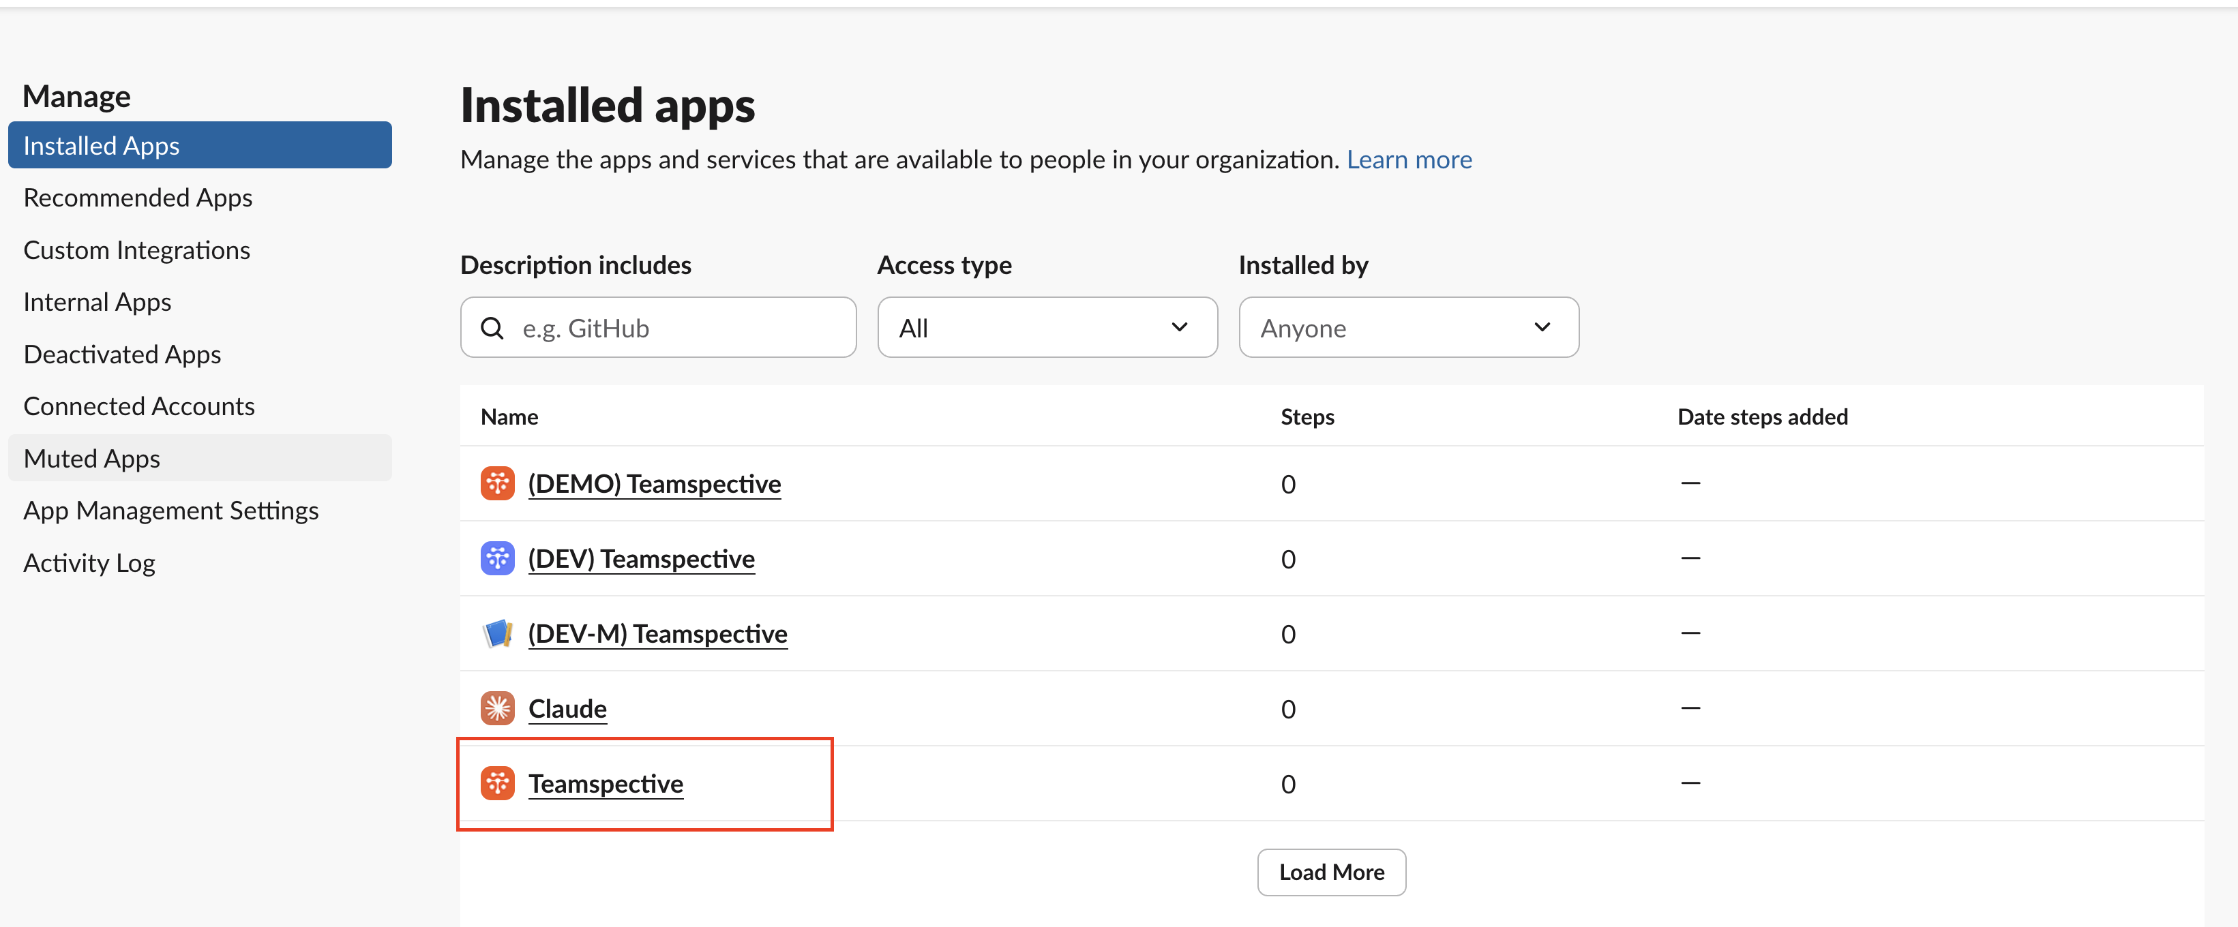Click the orange Teamspective app icon

(498, 782)
